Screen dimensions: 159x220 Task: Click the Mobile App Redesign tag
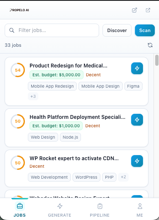[x=52, y=86]
